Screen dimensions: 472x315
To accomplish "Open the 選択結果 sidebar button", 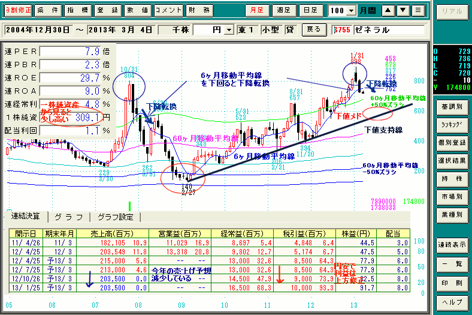I will (x=452, y=161).
